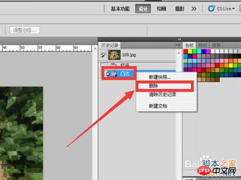The image size is (241, 180).
Task: Collapse the panel dock with double-arrow icon
Action: click(179, 39)
